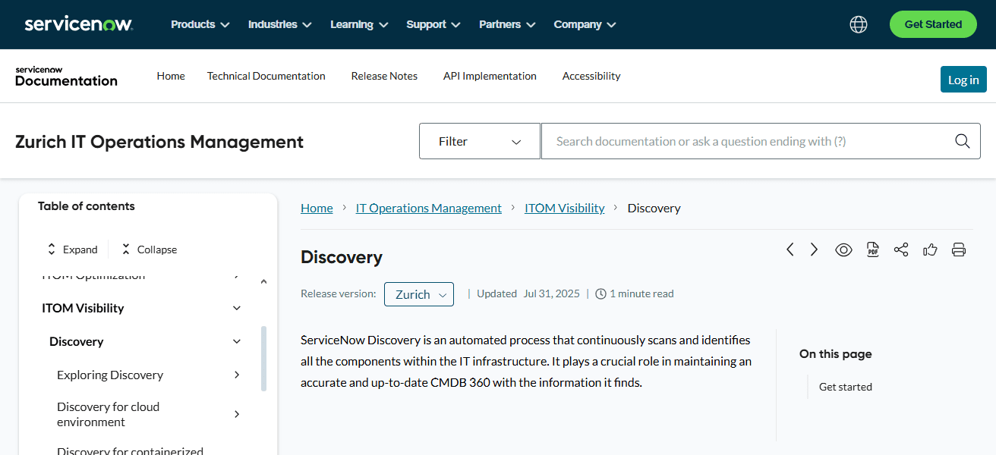
Task: Select Discovery in table of contents
Action: click(76, 341)
